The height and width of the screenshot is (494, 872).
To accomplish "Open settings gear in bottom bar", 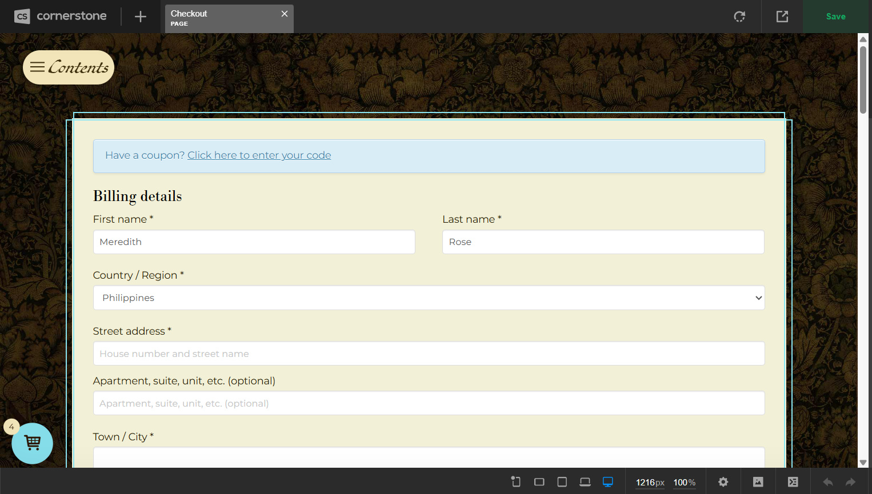I will 723,482.
